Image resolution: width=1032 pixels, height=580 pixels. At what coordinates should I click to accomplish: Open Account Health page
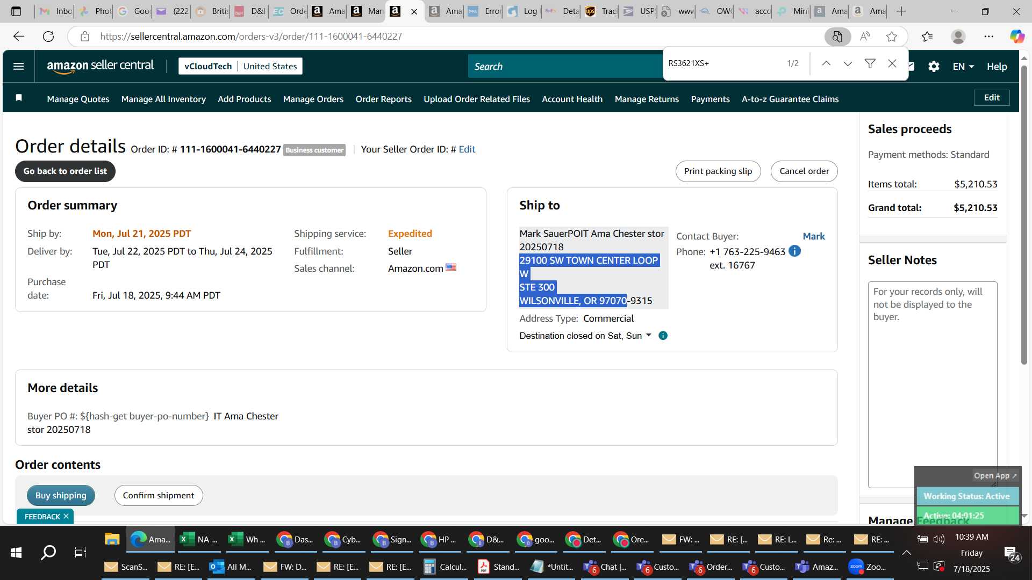[572, 99]
